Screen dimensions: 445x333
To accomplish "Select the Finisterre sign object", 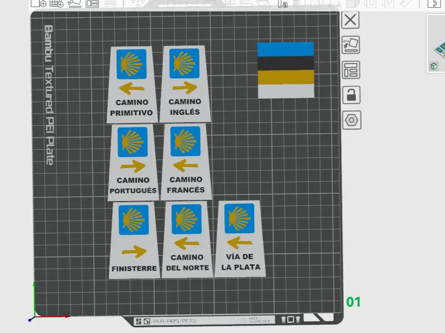I will pos(134,240).
